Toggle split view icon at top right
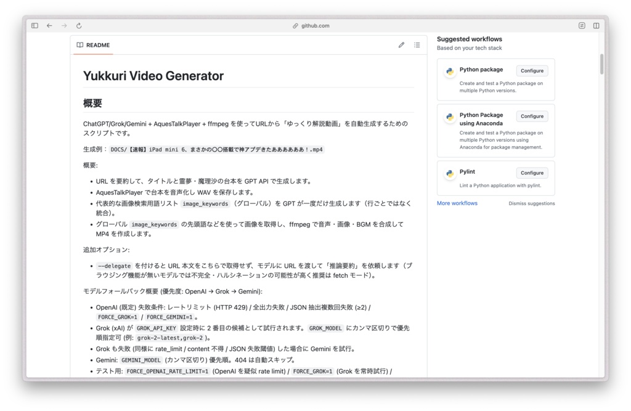Screen dimensions: 631x411 point(596,25)
